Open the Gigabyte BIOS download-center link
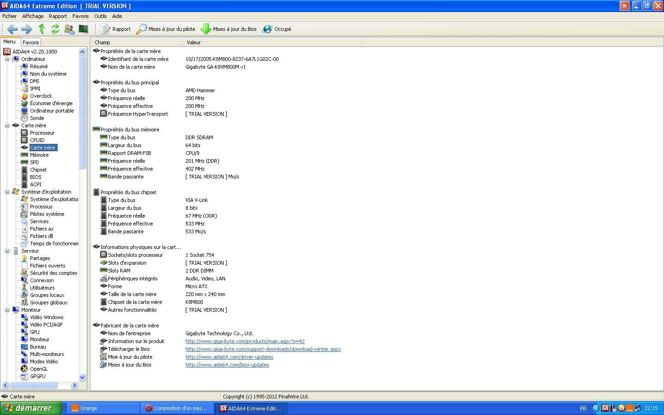Screen dimensions: 664x415 (x=263, y=349)
